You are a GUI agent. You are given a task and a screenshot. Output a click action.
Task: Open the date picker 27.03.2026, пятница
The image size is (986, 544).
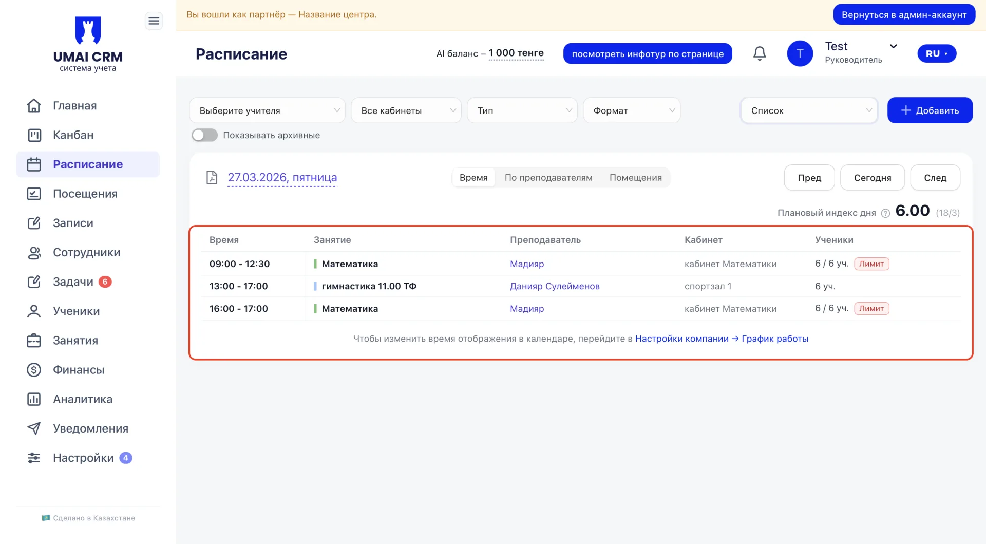[282, 178]
